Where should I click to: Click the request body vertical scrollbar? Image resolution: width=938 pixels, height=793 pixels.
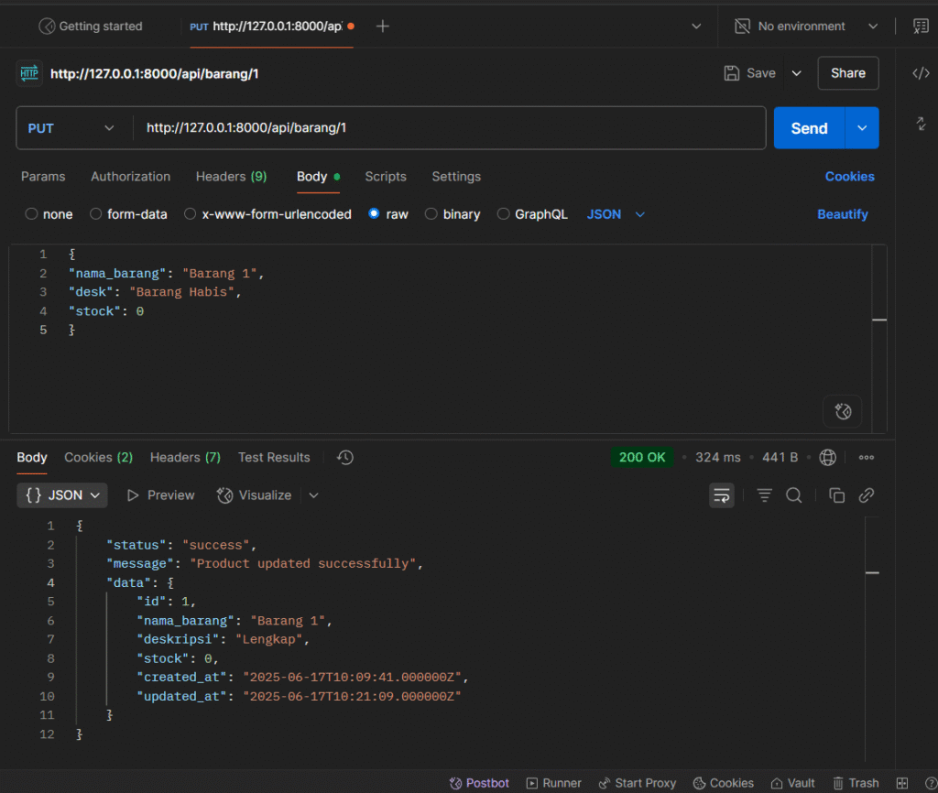click(879, 320)
